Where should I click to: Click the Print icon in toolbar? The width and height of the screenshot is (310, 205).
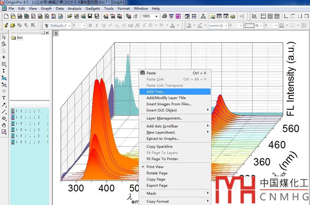click(x=165, y=16)
